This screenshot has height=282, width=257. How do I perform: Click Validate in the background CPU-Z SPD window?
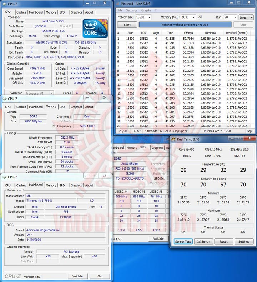[158, 239]
